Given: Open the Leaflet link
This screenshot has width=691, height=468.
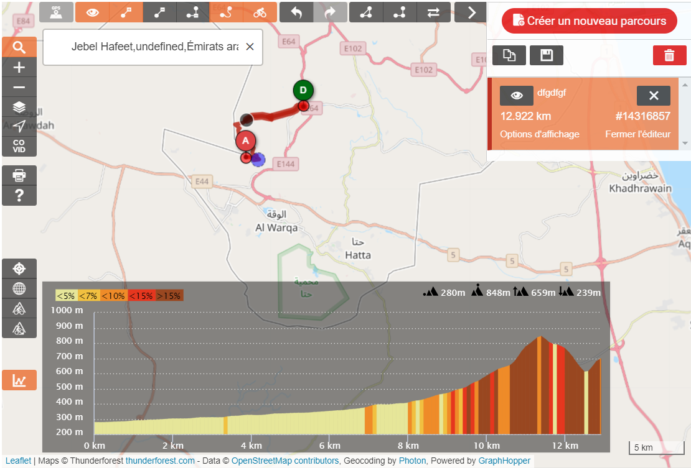Looking at the screenshot, I should click(x=19, y=461).
